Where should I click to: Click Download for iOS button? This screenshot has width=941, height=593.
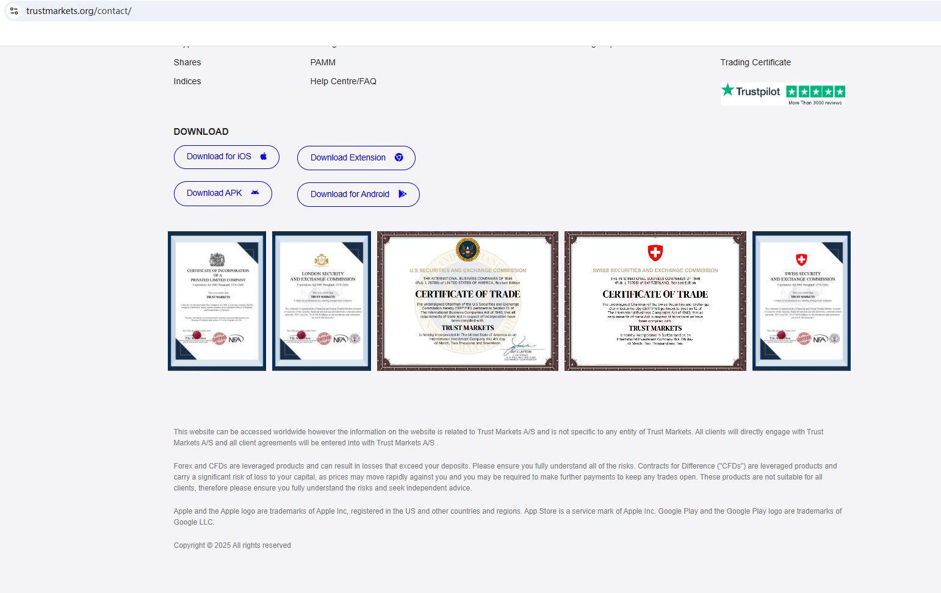coord(226,157)
